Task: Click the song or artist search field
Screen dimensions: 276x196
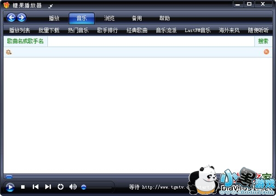Action: [x=151, y=41]
